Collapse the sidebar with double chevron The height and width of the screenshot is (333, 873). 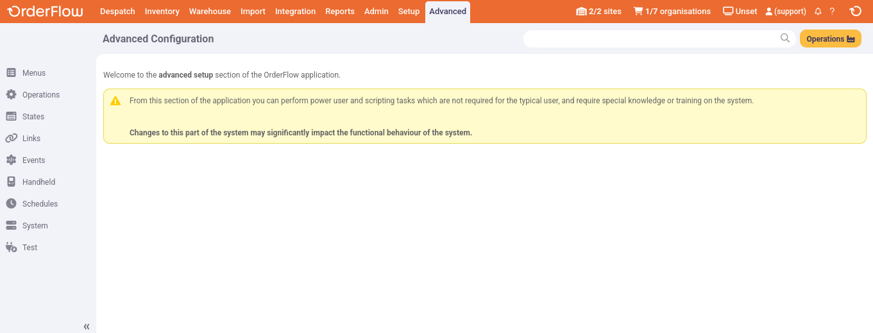[87, 327]
